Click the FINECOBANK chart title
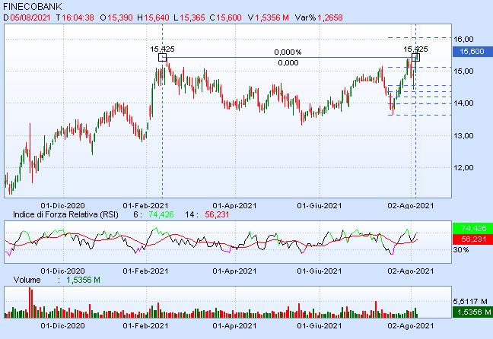 pos(33,7)
